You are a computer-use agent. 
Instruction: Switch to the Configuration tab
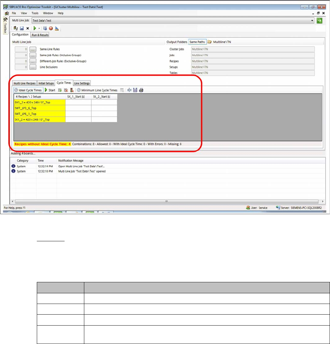[20, 35]
